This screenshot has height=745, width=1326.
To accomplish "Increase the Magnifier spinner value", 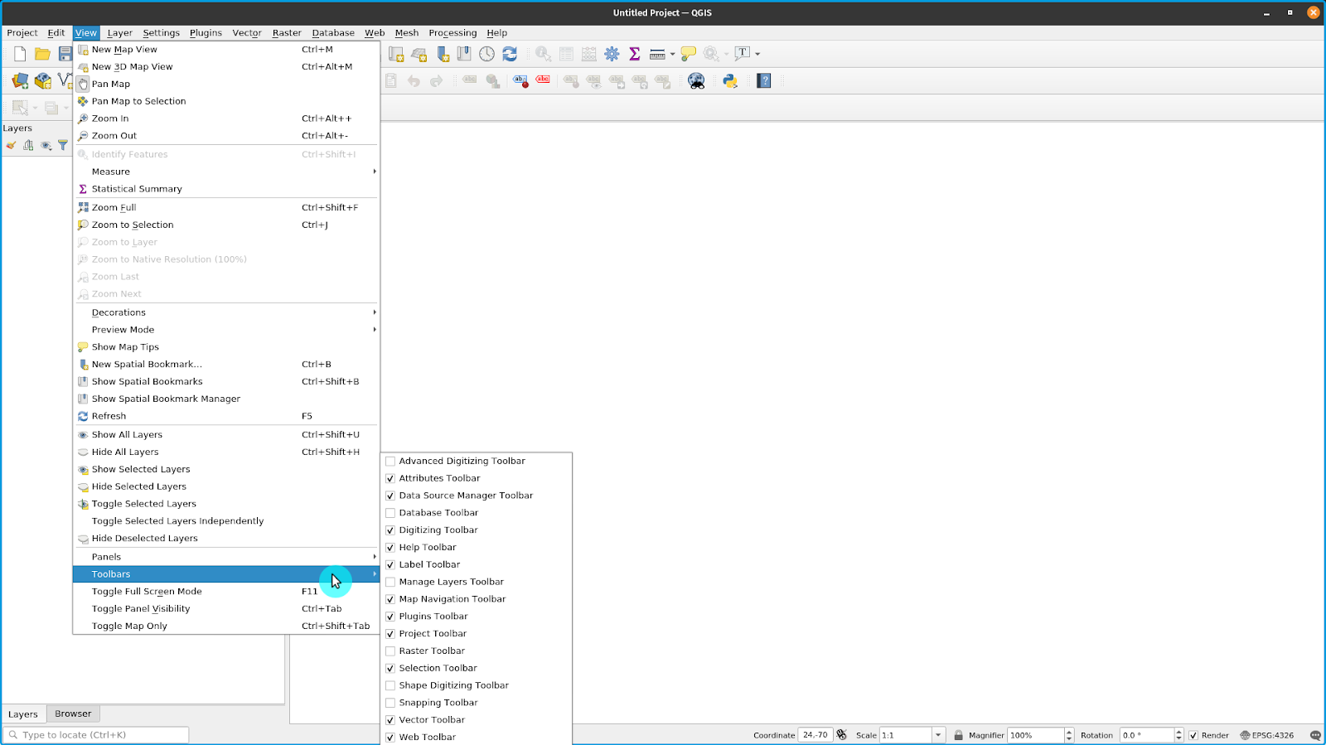I will [x=1069, y=732].
